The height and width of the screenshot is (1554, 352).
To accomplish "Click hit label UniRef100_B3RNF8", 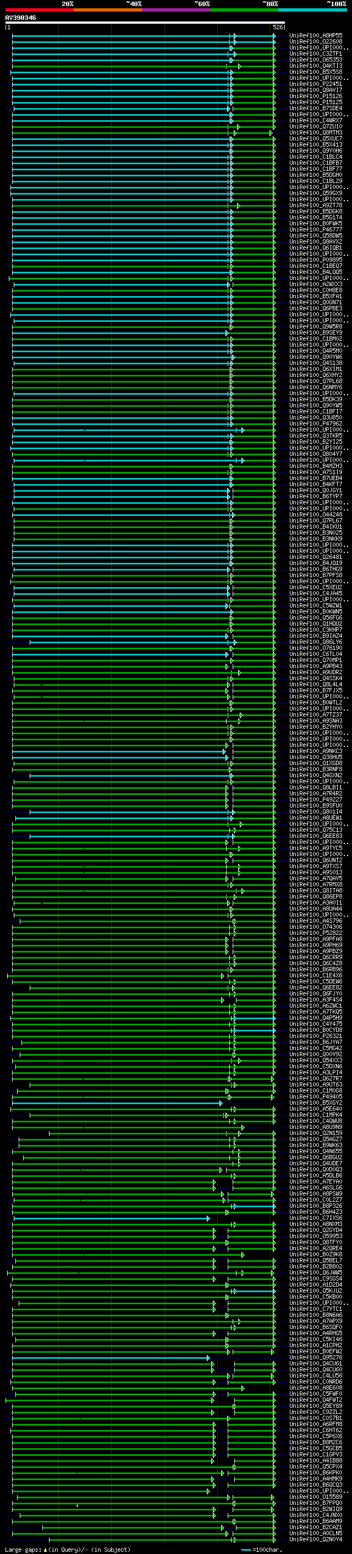I will (x=316, y=769).
